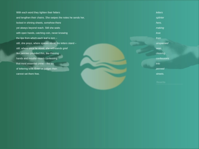The image size is (199, 149).
Task: Click the line 'still, where once he stood, she withstands grief'
Action: pos(42,49)
